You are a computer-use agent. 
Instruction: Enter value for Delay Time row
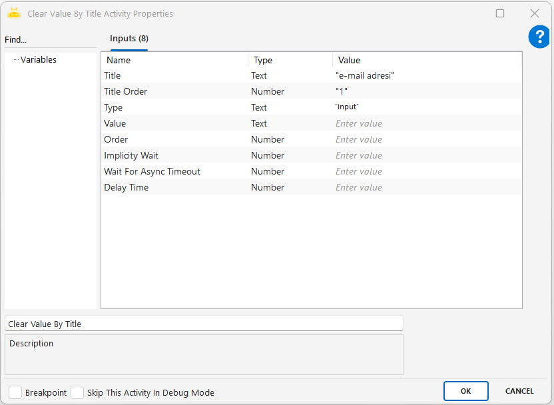pyautogui.click(x=426, y=188)
